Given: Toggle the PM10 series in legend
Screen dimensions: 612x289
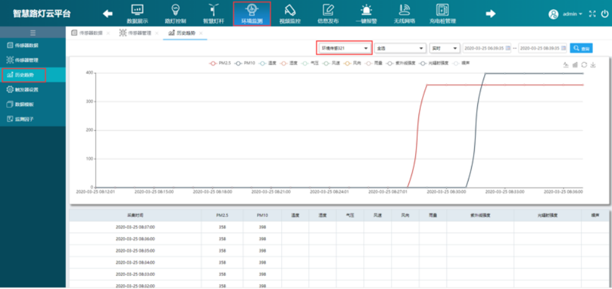Looking at the screenshot, I should click(246, 63).
